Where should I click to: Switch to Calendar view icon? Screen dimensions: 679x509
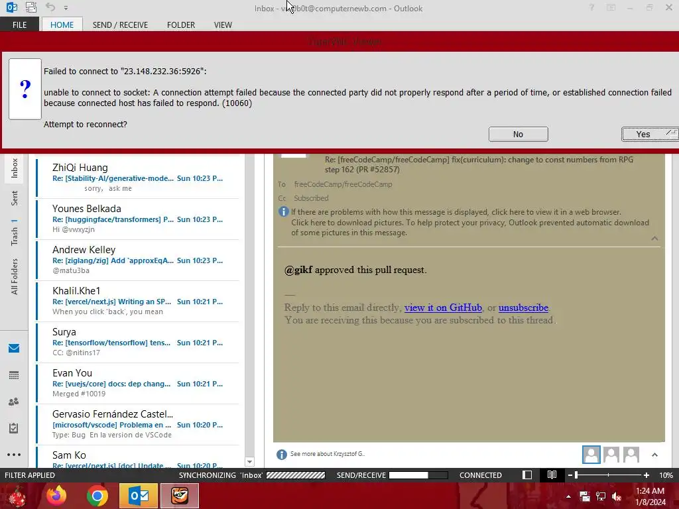(x=14, y=375)
